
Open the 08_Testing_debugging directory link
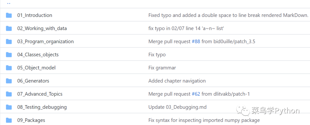pyautogui.click(x=42, y=107)
